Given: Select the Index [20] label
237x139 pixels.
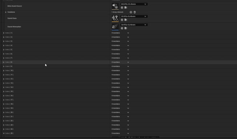Looking at the screenshot, I should [9, 112].
